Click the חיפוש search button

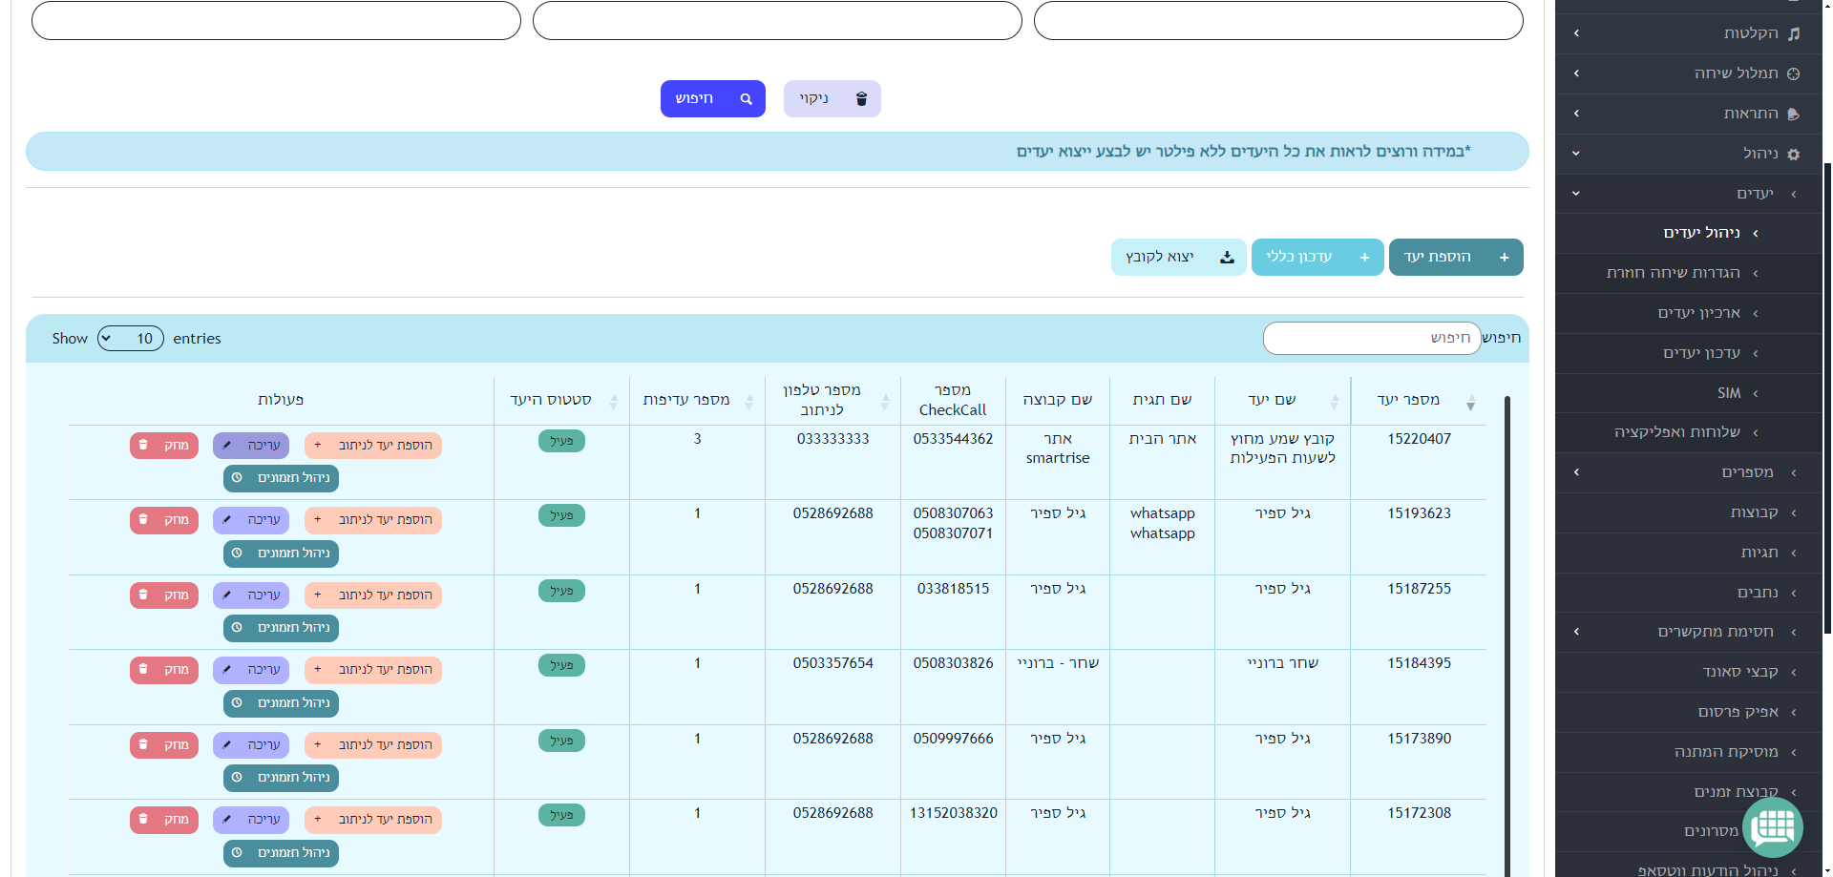click(x=712, y=98)
